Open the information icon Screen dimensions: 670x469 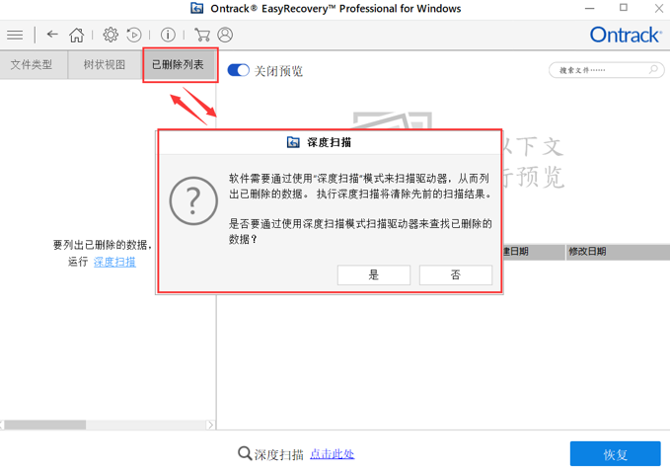click(x=168, y=35)
